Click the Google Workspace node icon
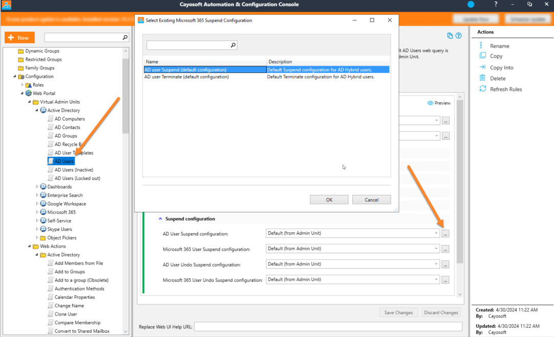 43,203
